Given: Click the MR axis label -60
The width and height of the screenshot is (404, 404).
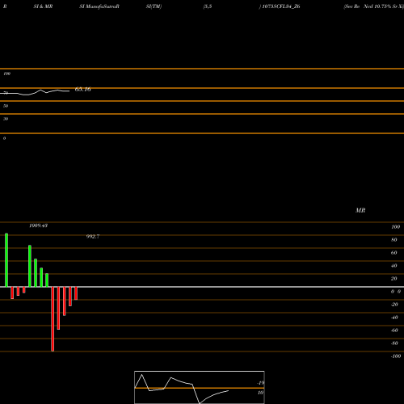Looking at the screenshot, I should pos(394,330).
